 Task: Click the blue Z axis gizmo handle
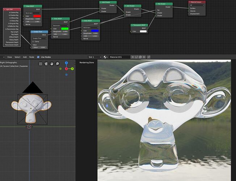[x=66, y=63]
